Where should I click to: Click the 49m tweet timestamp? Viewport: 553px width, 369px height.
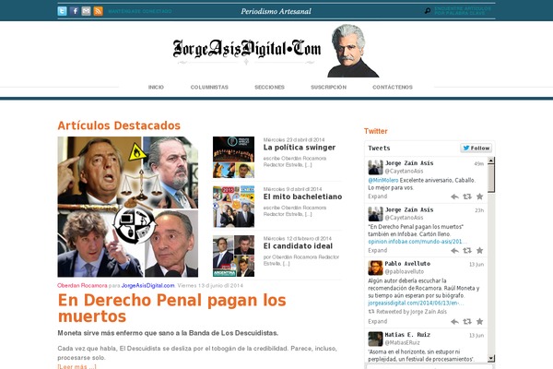(479, 164)
